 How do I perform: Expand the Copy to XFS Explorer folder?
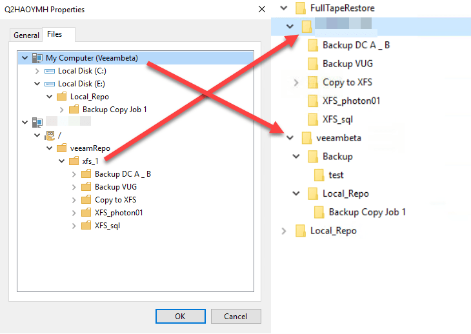296,83
